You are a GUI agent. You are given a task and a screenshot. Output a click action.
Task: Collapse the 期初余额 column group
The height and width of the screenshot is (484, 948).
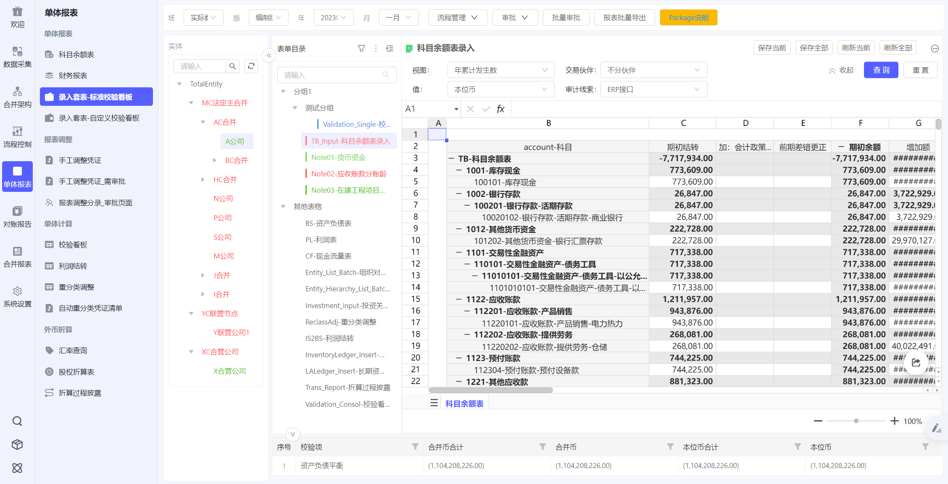[x=841, y=147]
